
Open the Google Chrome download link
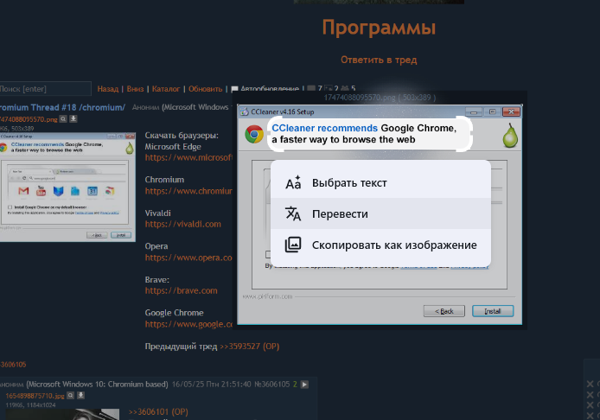(188, 324)
